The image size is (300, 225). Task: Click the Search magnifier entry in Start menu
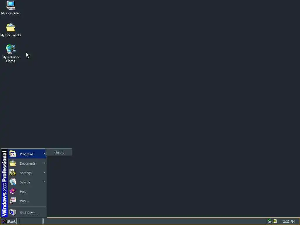pos(27,182)
